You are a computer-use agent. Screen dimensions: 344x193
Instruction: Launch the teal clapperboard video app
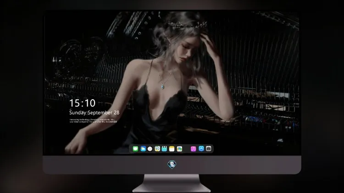tap(164, 149)
